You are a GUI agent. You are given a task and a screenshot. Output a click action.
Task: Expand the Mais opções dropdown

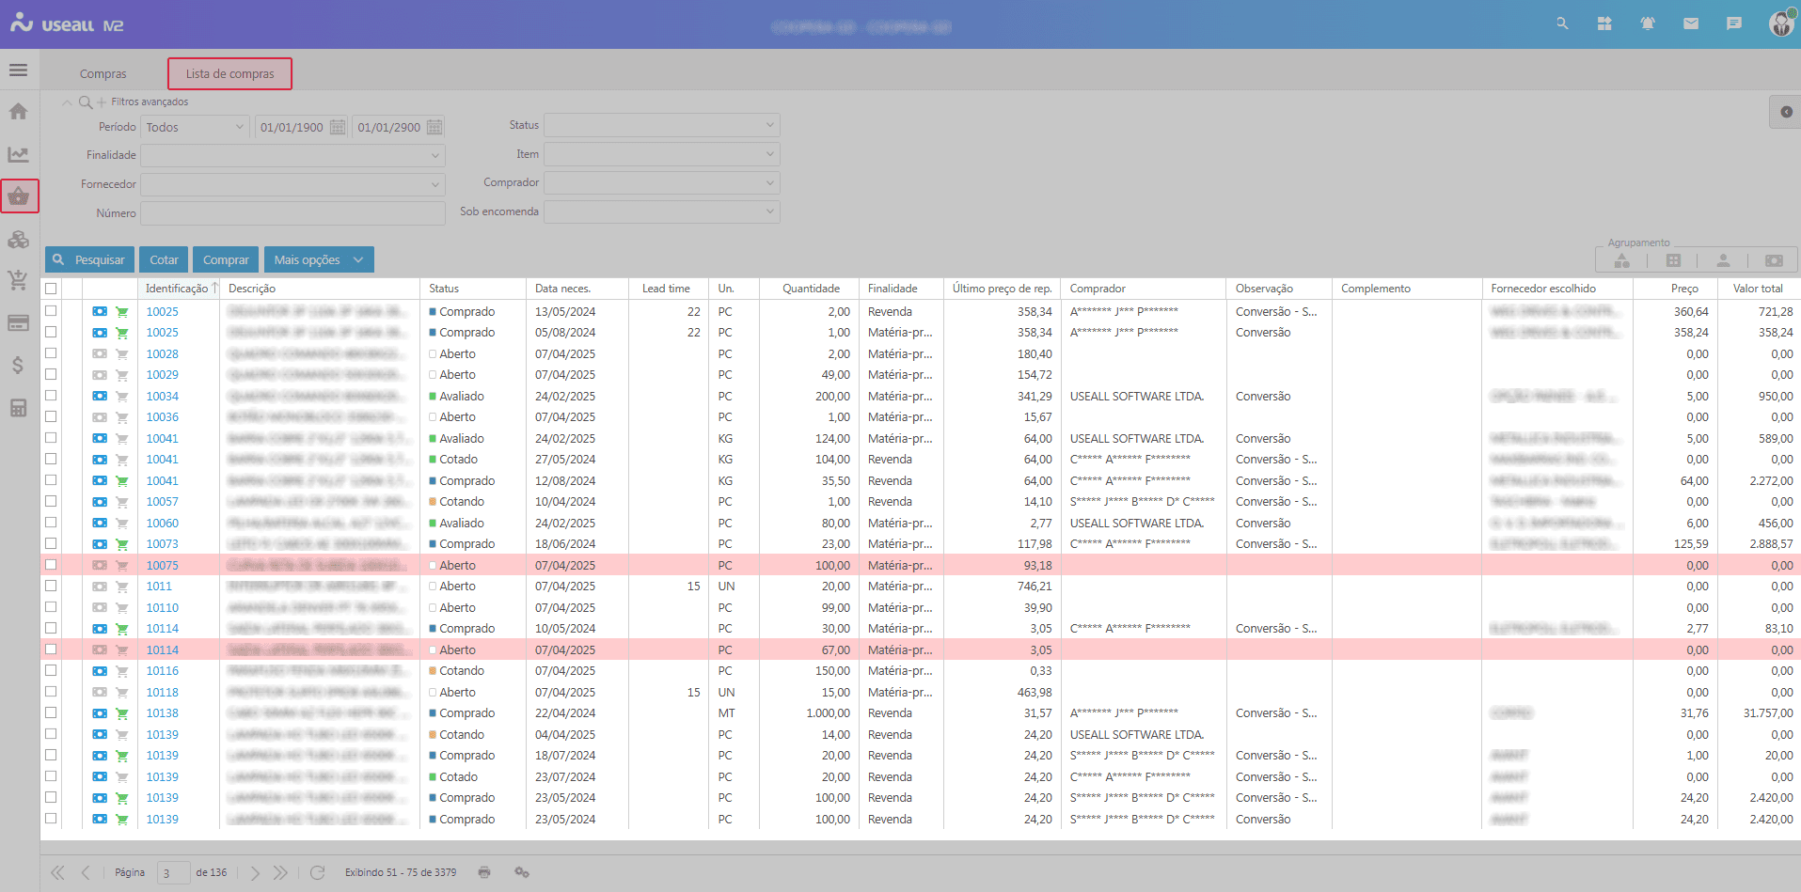(319, 259)
